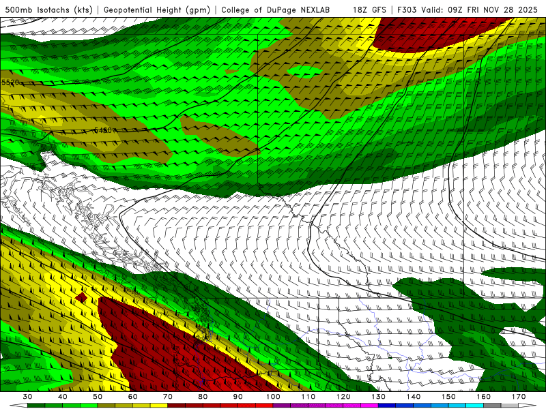Click the 140 value on the color scale
546x409 pixels.
pos(414,397)
